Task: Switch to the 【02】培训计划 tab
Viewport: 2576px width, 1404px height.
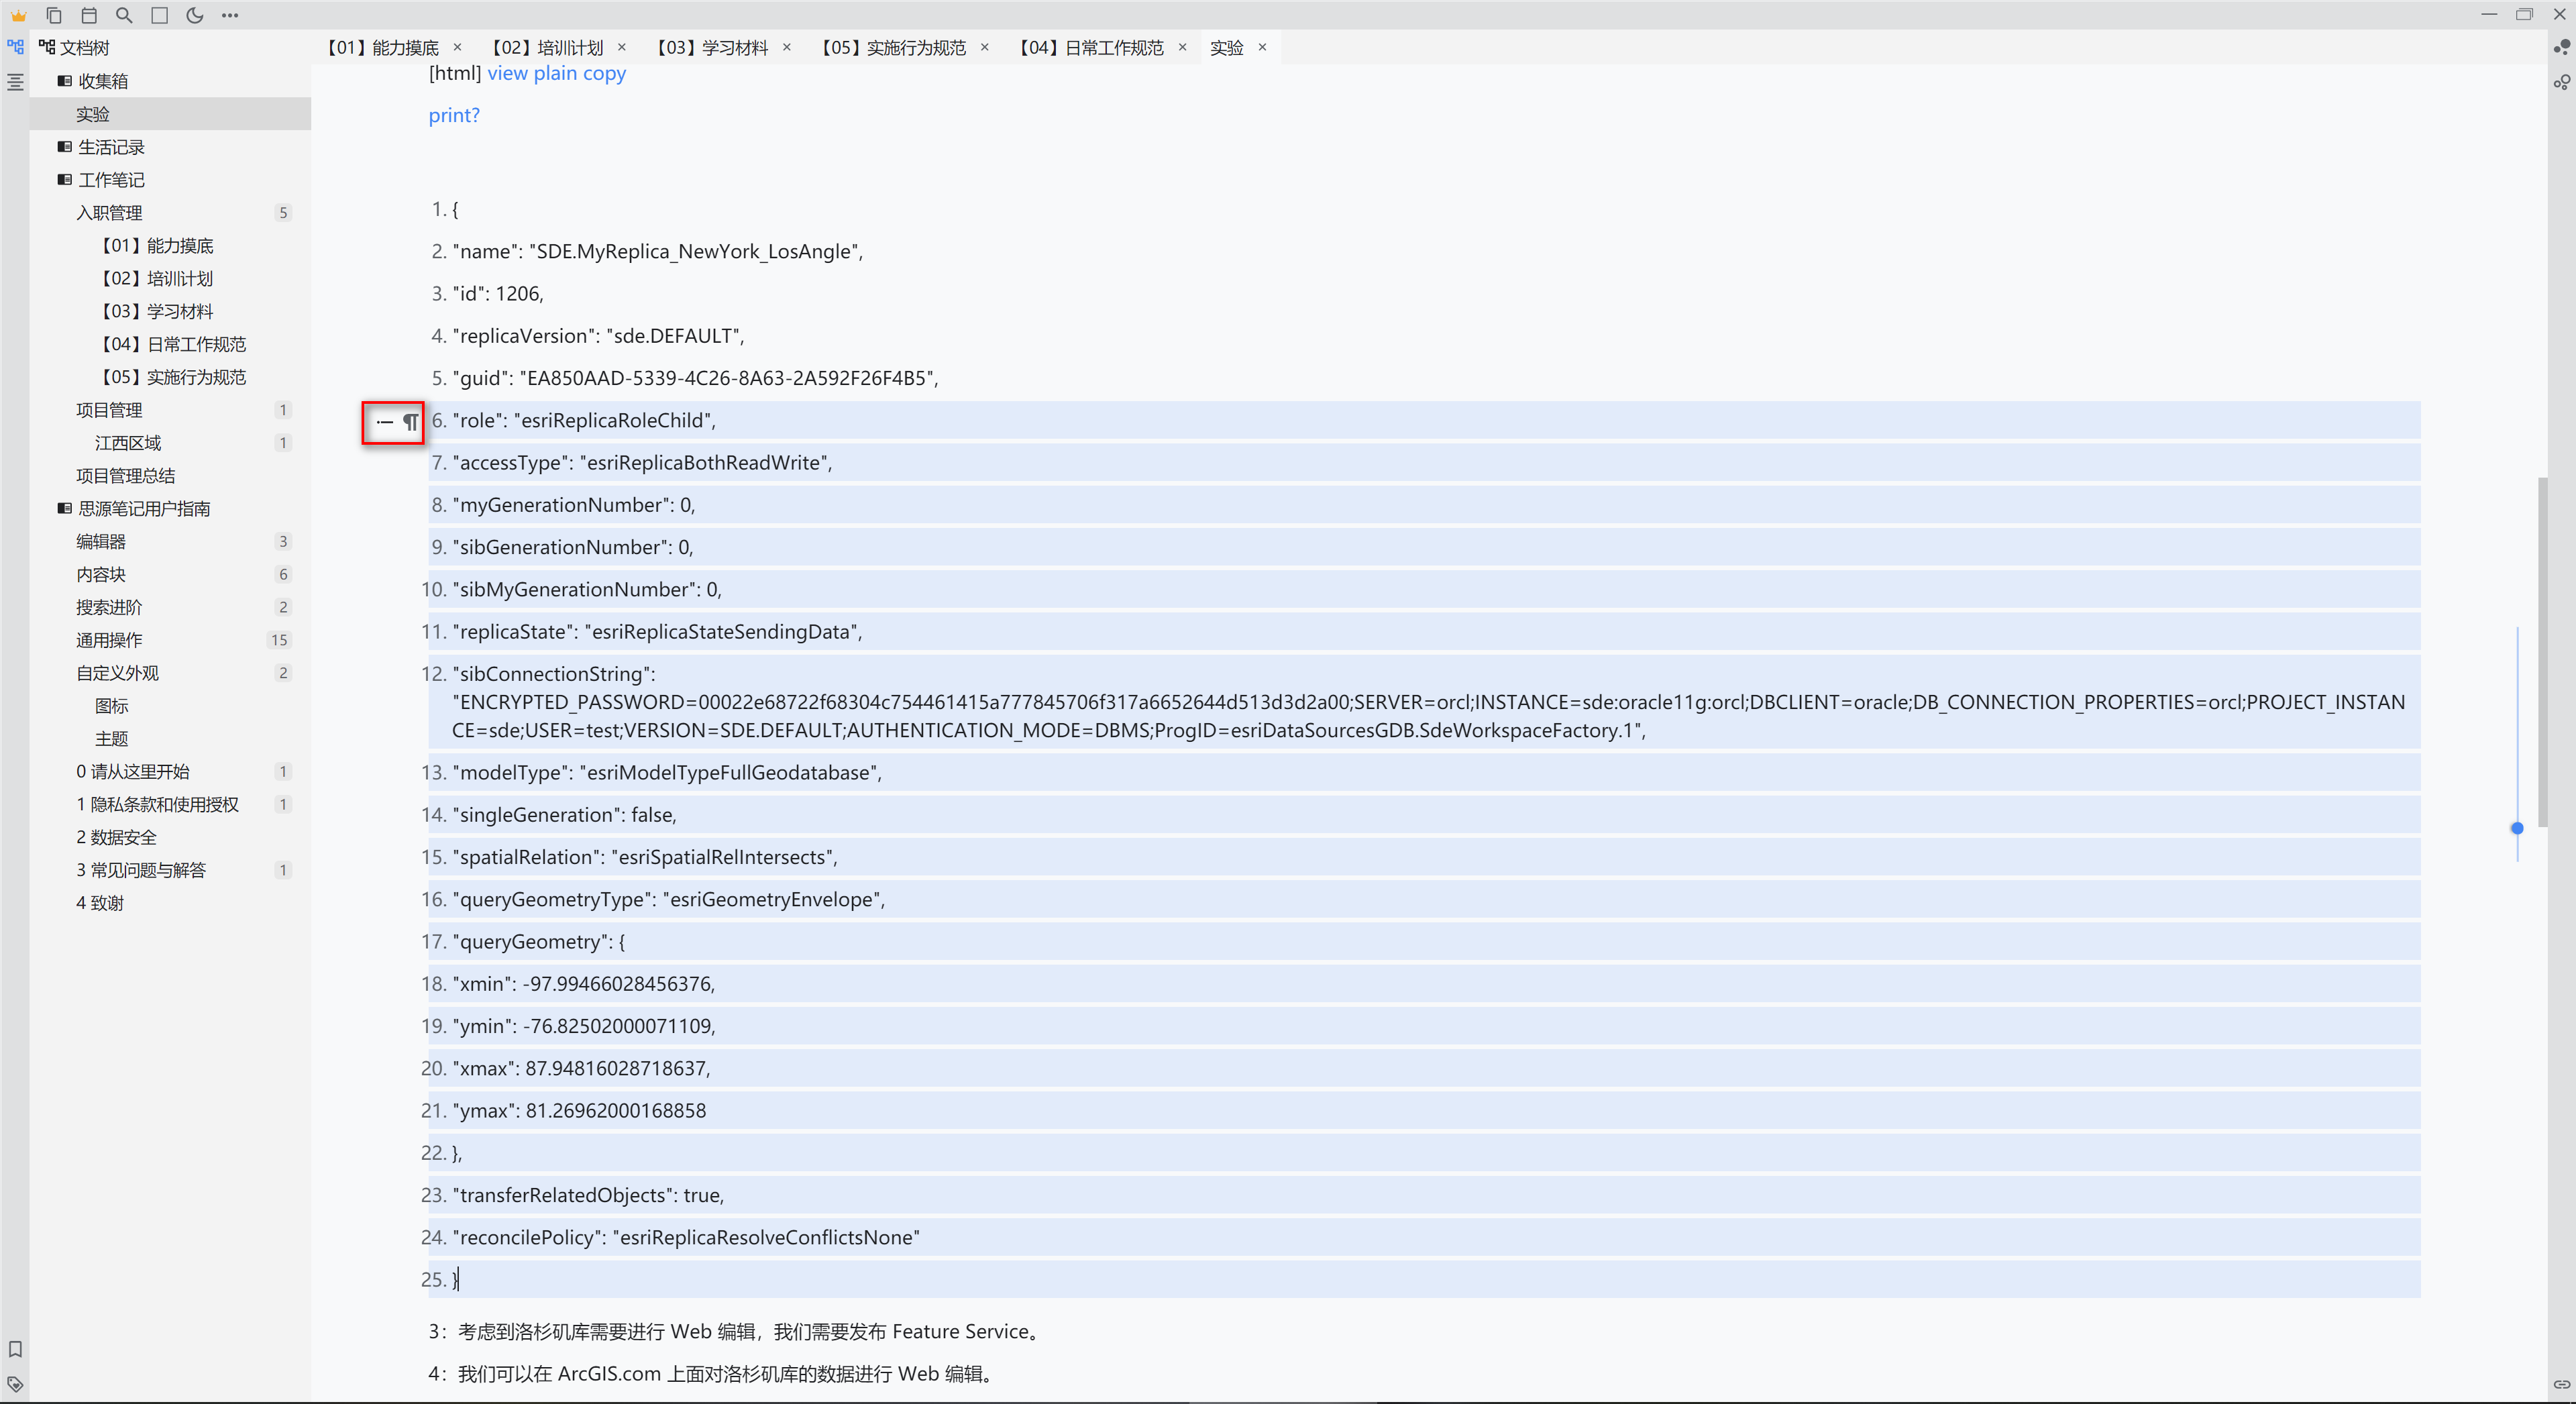Action: tap(548, 47)
